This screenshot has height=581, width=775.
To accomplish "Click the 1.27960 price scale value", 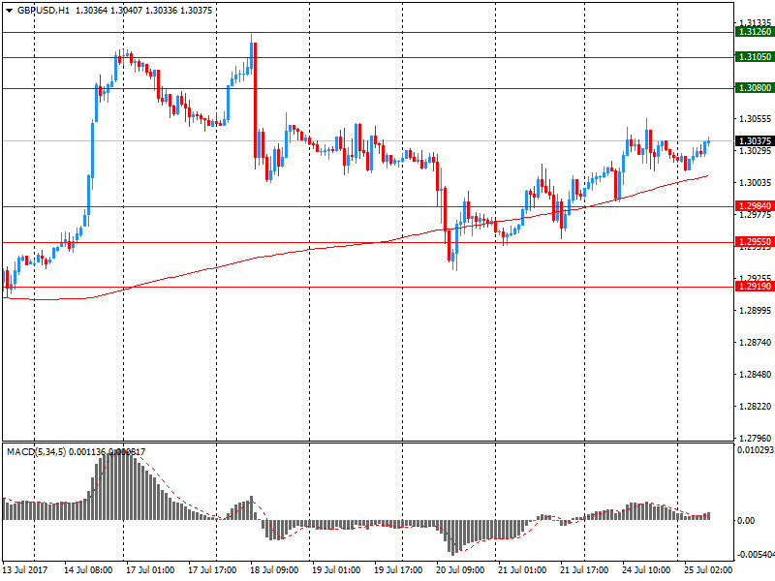I will [x=756, y=439].
